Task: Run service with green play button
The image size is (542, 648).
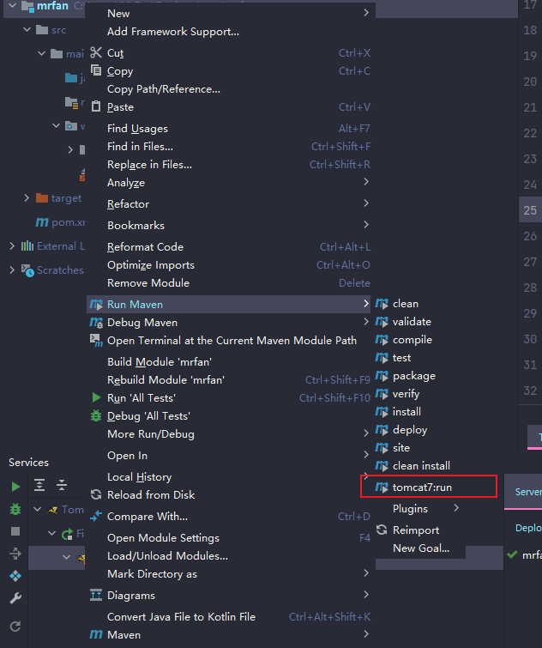Action: (15, 487)
